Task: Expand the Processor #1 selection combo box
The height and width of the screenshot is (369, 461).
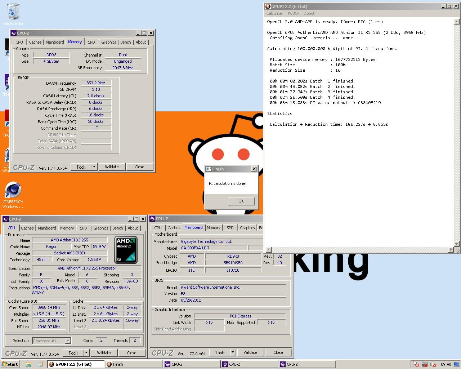Action: 68,341
